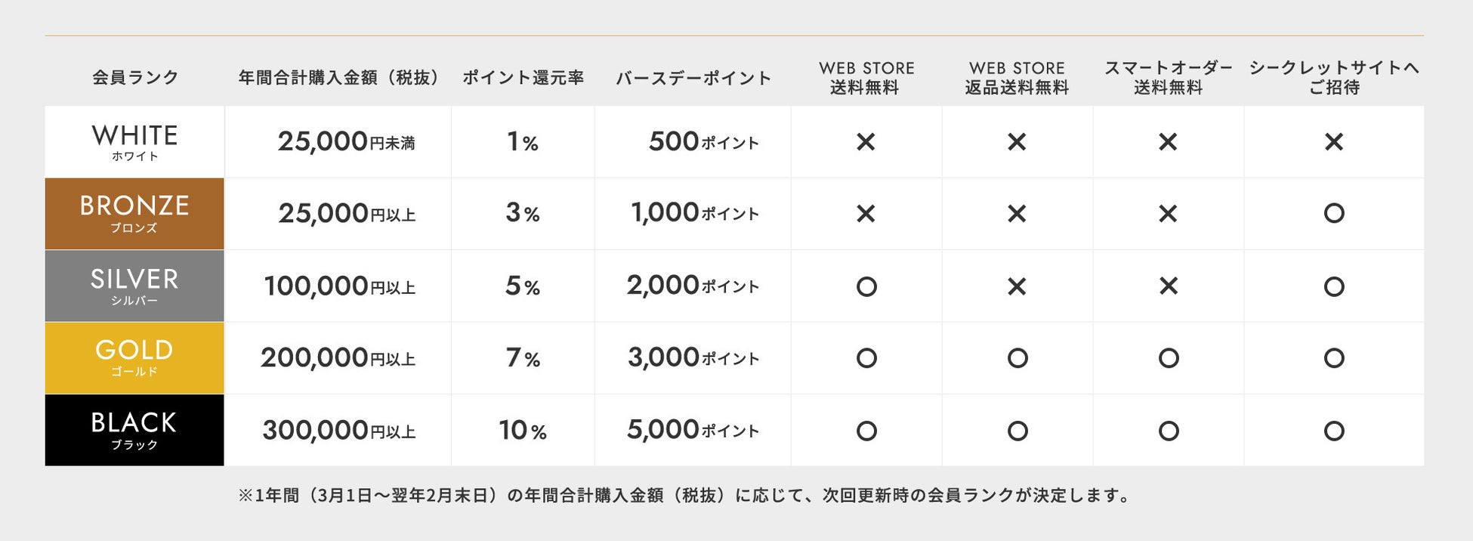Click the circle for GOLD free return shipping
Image resolution: width=1473 pixels, height=541 pixels.
(x=1017, y=358)
